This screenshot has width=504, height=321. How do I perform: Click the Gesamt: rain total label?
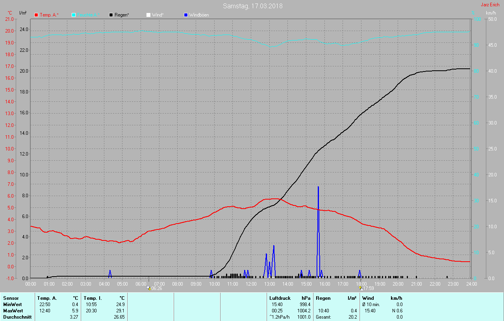click(x=323, y=317)
